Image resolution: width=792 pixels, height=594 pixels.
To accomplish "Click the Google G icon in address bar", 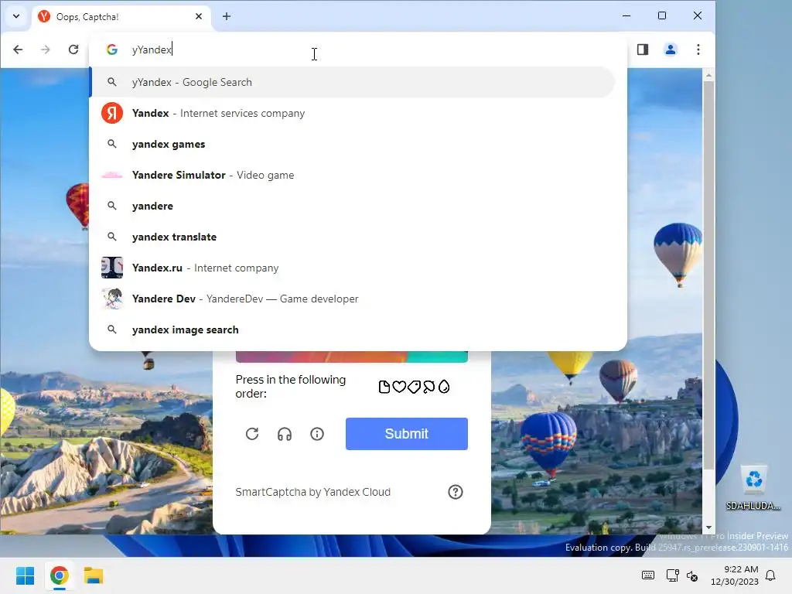I will click(x=112, y=49).
